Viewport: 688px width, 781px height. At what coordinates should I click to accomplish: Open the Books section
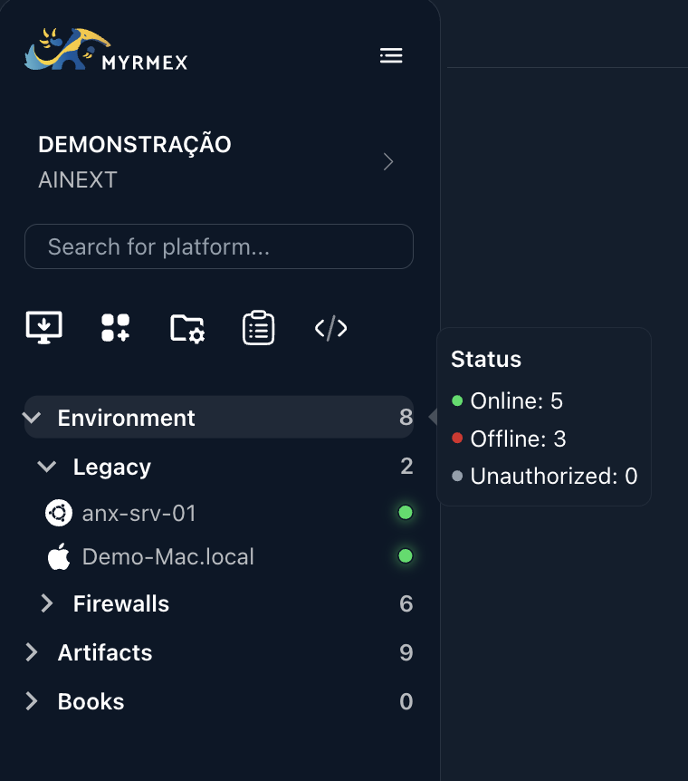coord(91,701)
